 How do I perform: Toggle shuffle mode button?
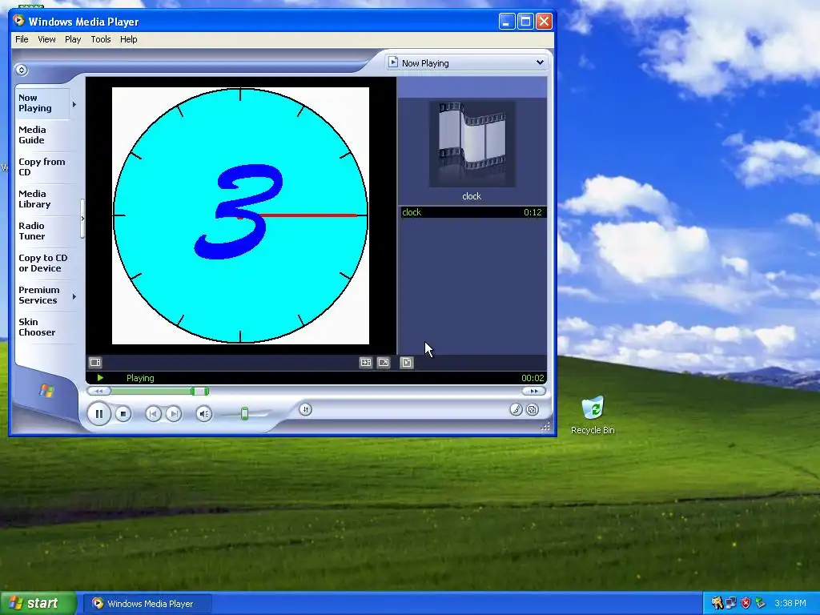(x=306, y=409)
